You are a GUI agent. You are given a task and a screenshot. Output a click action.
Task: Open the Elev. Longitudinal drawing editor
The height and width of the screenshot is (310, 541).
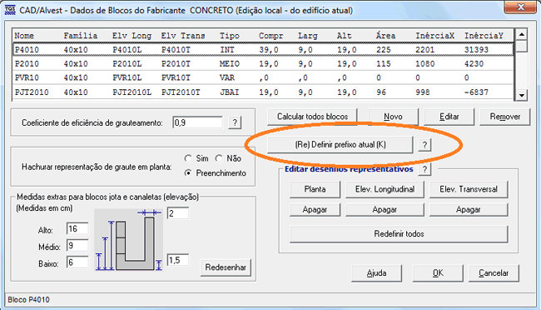[385, 189]
